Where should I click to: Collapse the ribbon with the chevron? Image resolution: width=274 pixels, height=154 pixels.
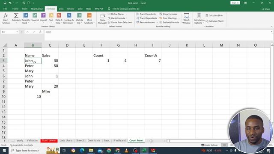[x=271, y=27]
